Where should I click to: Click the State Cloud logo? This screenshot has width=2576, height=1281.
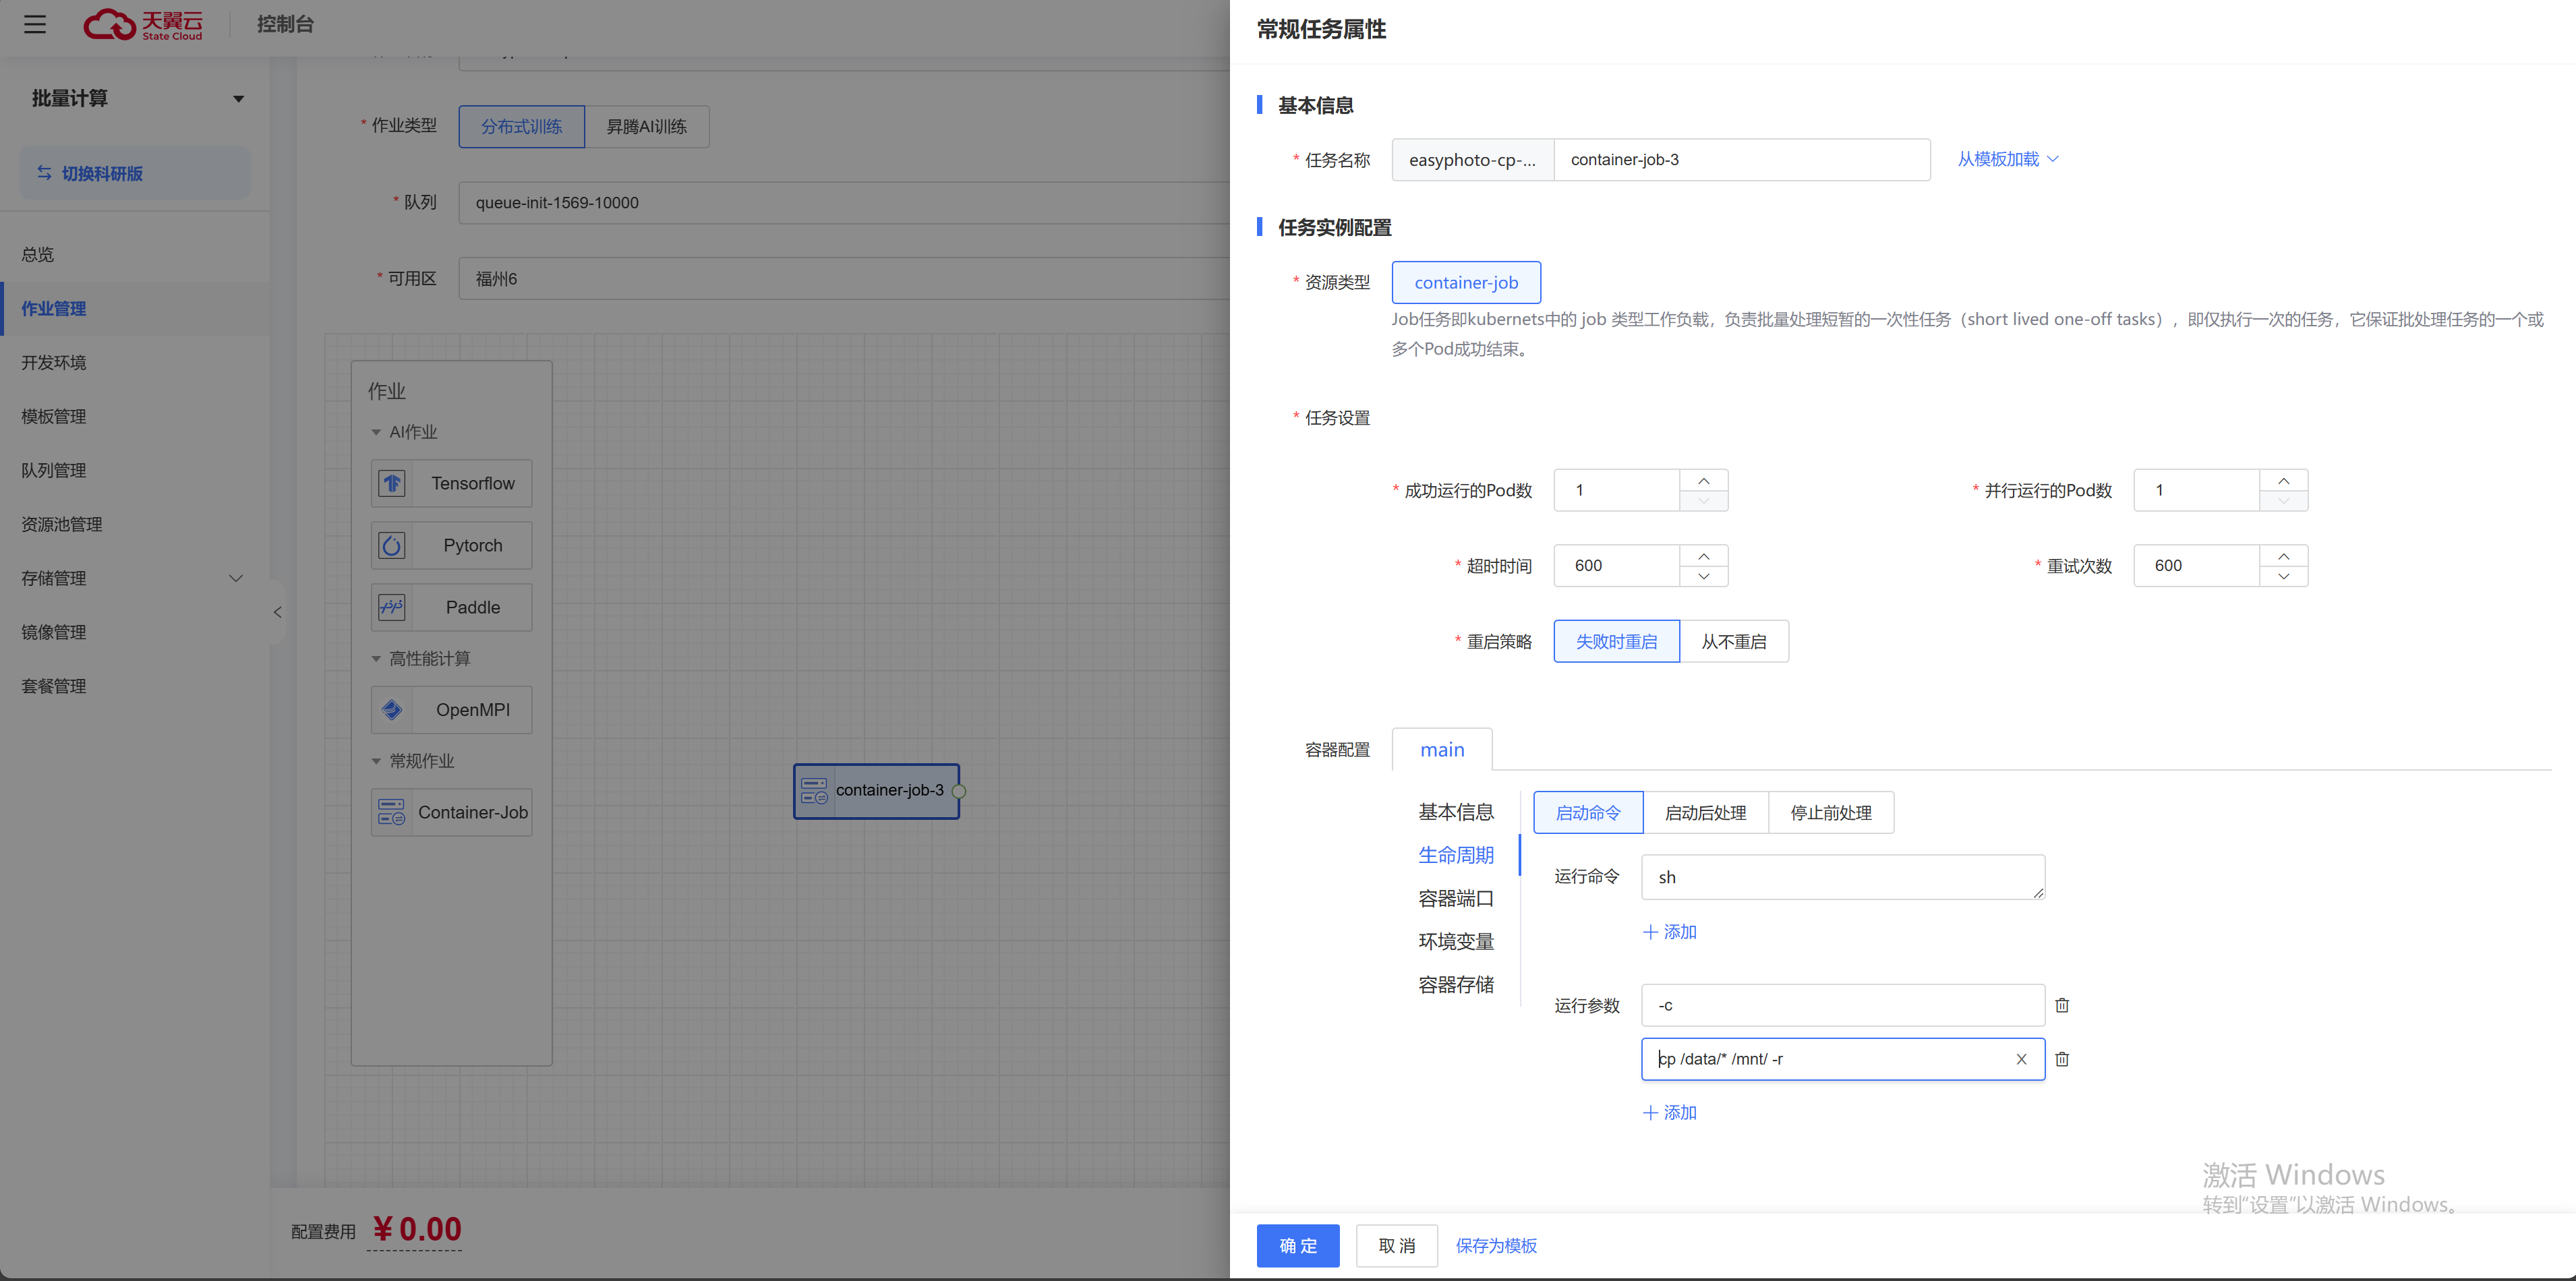click(x=143, y=24)
